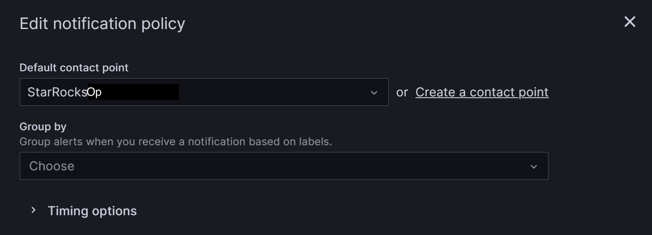Screen dimensions: 652x235
Task: Open the Group by label selector
Action: coord(284,166)
